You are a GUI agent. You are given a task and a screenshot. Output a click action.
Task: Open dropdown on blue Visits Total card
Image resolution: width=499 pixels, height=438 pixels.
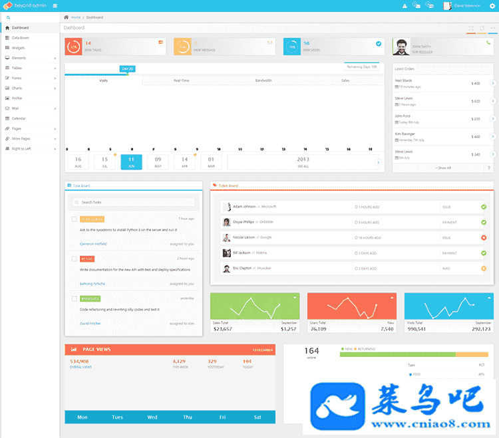pyautogui.click(x=489, y=298)
